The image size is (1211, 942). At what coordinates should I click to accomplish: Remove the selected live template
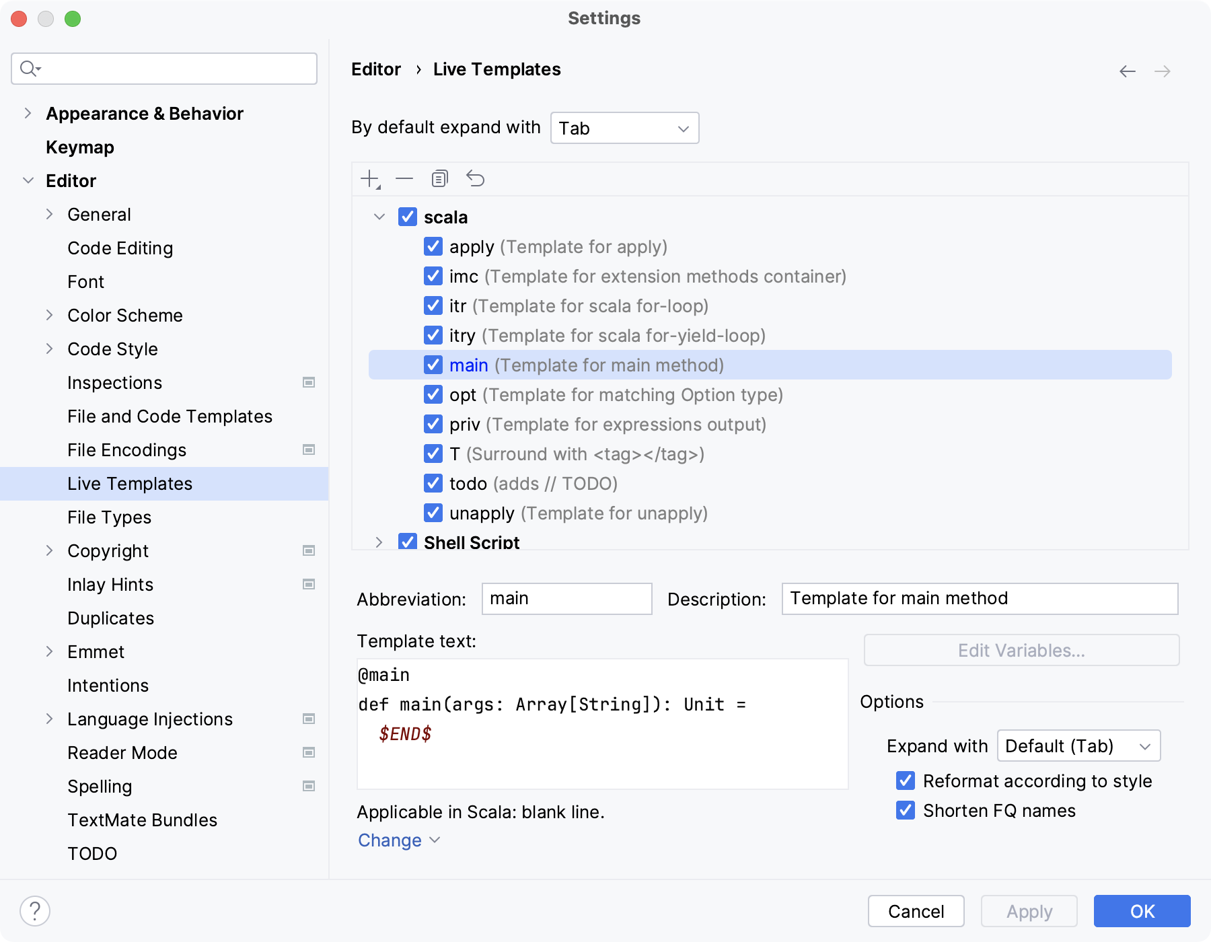coord(404,178)
